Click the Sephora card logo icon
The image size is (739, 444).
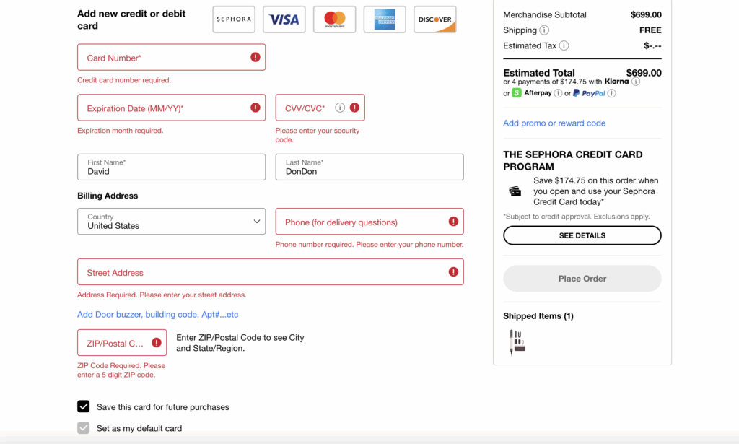(234, 19)
